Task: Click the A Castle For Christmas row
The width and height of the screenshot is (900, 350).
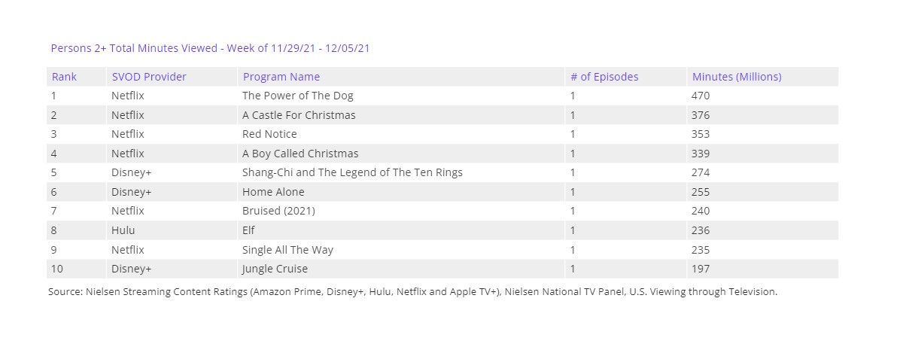Action: [x=299, y=115]
